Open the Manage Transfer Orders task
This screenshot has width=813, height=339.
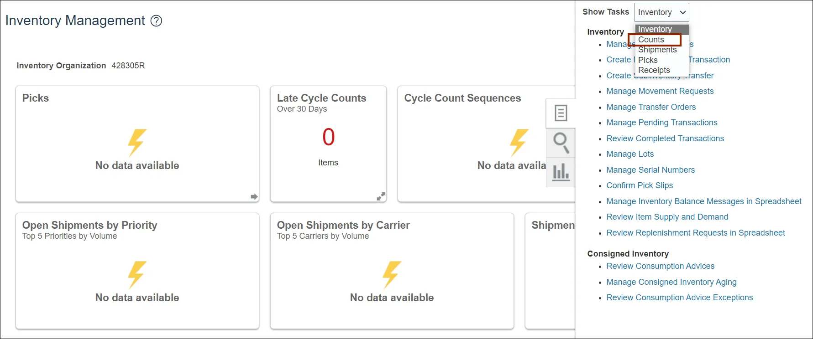tap(651, 107)
